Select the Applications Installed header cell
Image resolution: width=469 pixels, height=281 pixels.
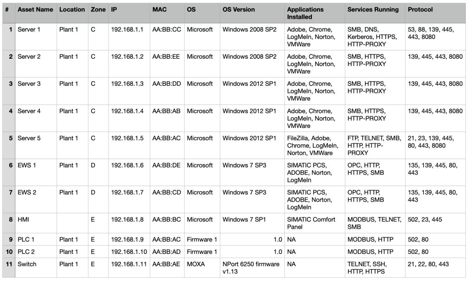pyautogui.click(x=305, y=13)
